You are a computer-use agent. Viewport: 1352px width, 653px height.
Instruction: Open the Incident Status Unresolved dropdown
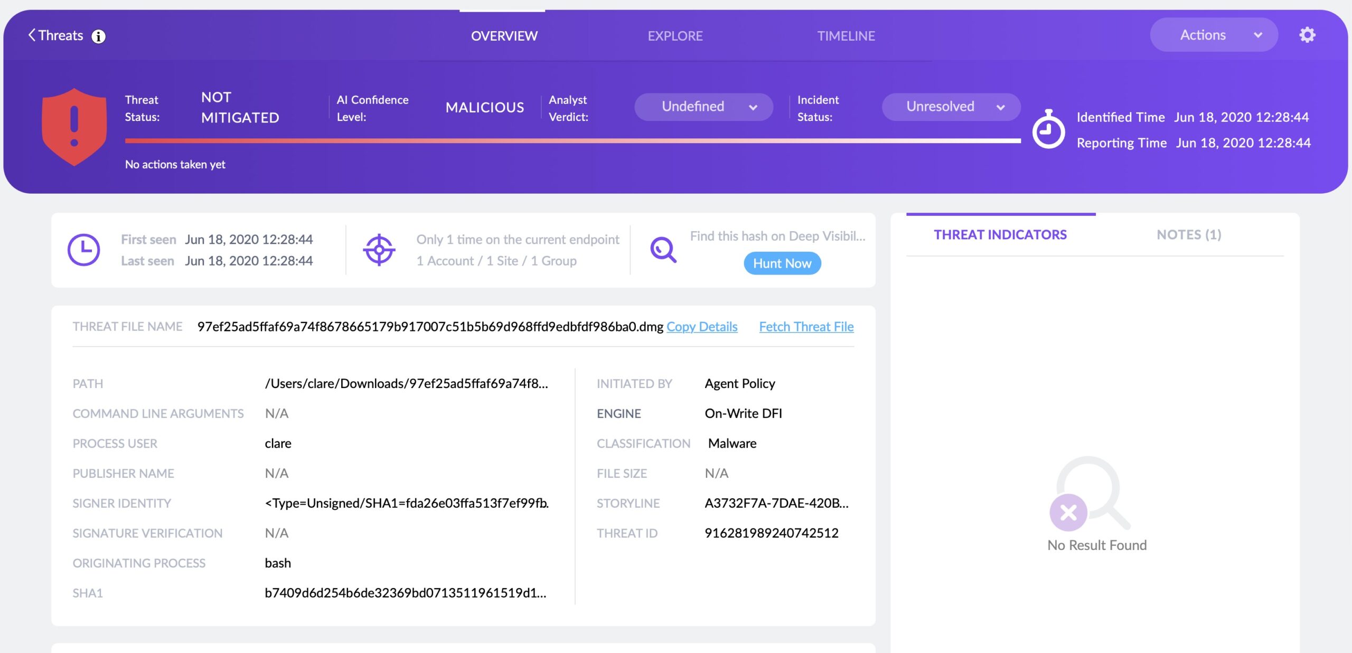pos(951,107)
